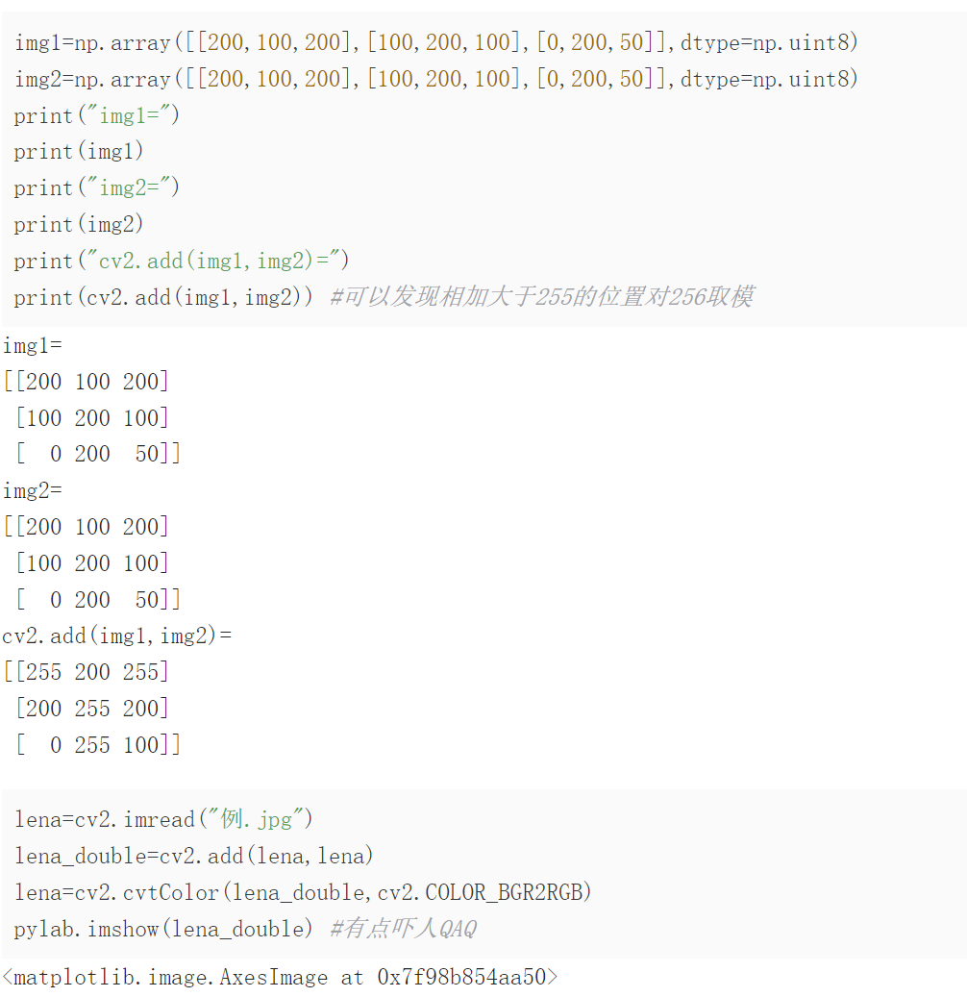Click the output row [[255 200 255]

87,671
